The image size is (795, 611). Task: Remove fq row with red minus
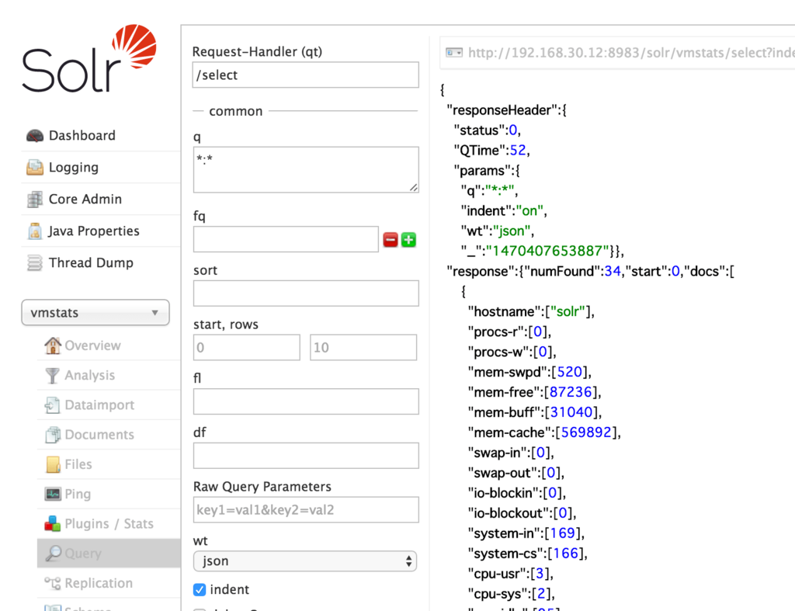[391, 240]
